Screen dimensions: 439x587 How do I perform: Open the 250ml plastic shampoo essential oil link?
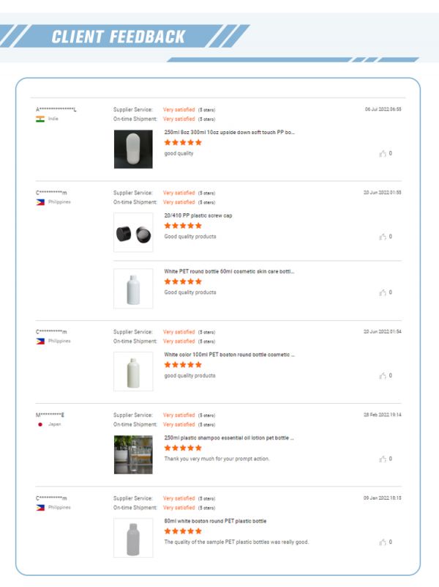coord(229,438)
